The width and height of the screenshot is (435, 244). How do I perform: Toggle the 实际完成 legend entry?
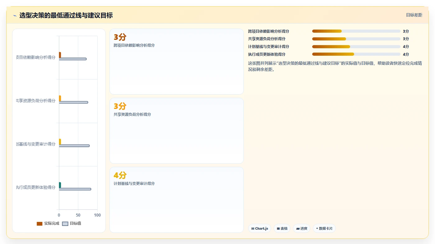coord(48,223)
